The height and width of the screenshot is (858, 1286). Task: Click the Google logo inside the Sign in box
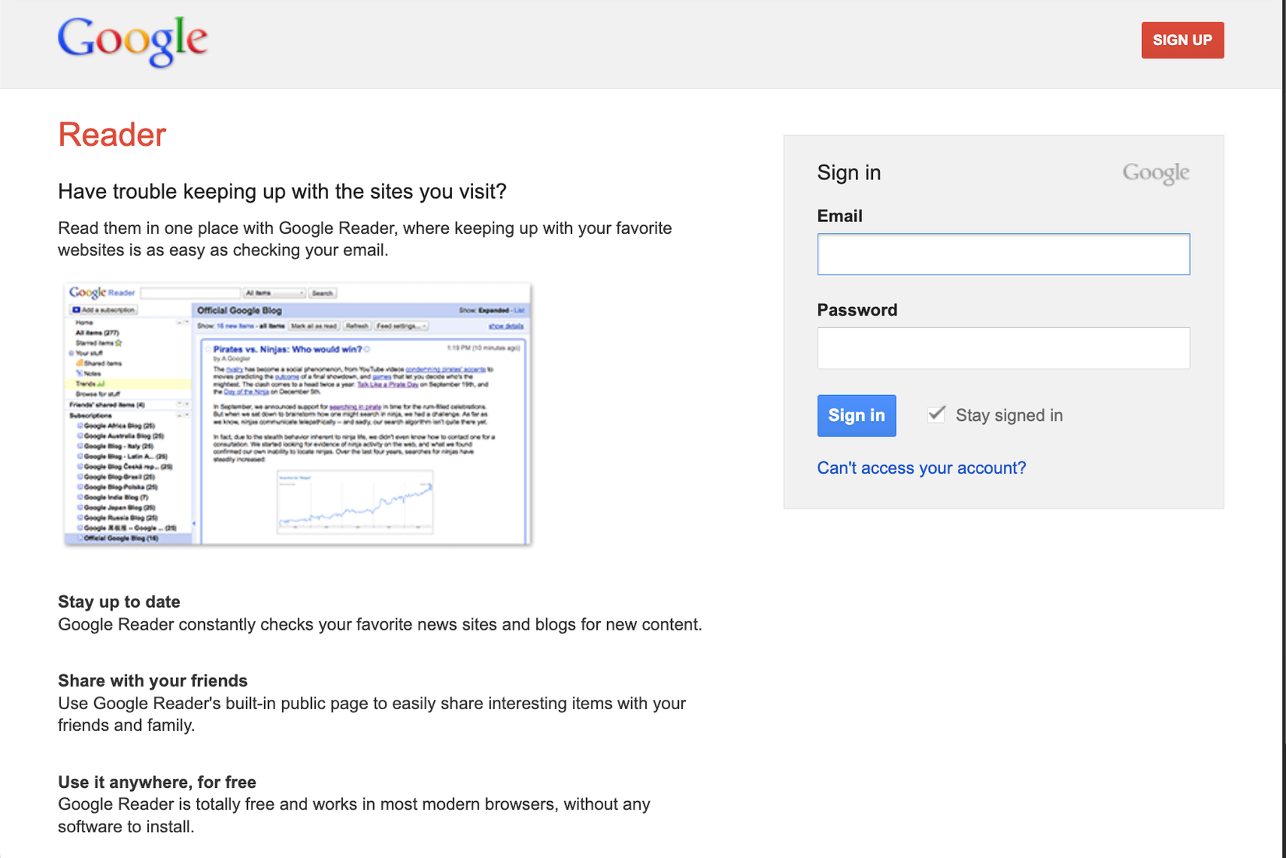pyautogui.click(x=1156, y=172)
